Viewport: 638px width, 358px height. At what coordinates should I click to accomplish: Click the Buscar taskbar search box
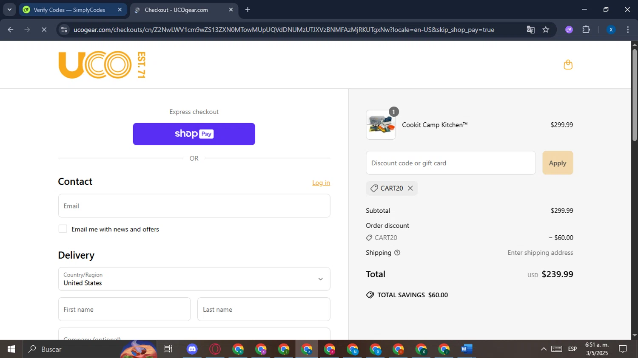(91, 349)
